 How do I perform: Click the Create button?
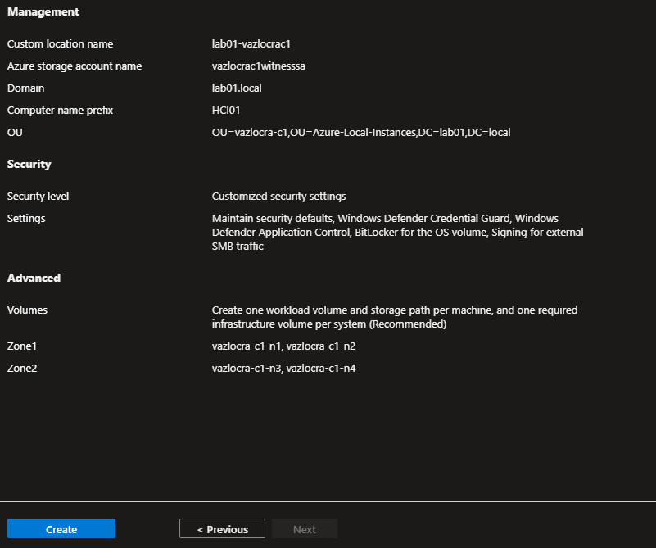point(61,529)
